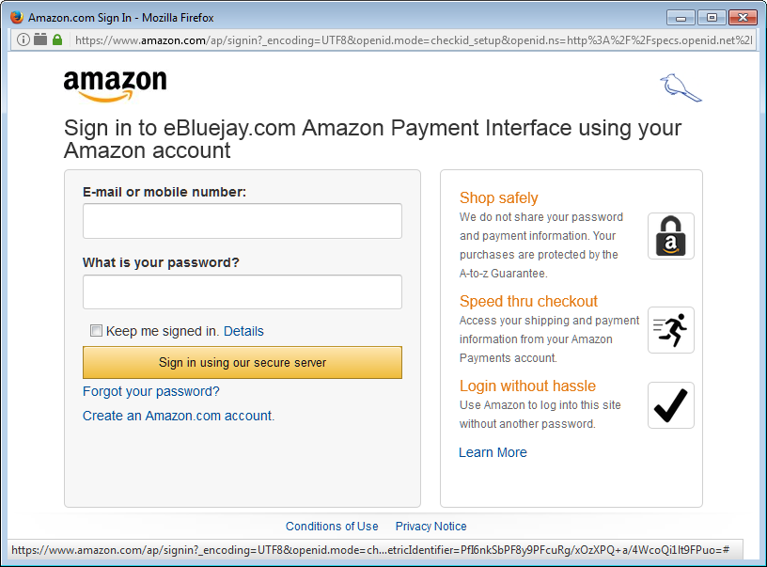This screenshot has width=767, height=567.
Task: Open the Learn More link
Action: coord(493,452)
